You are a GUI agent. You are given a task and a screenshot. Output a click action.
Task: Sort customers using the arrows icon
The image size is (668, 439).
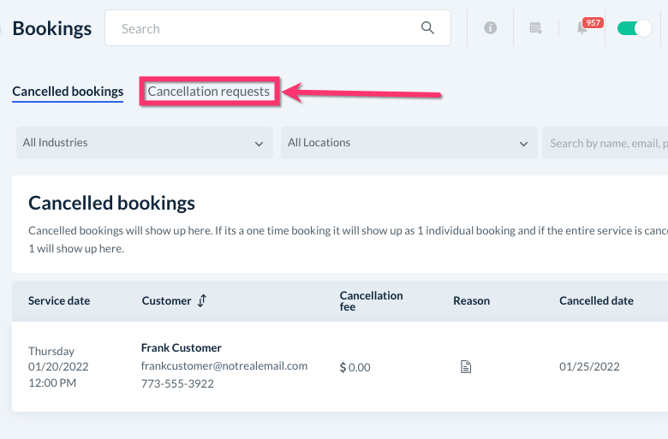[202, 300]
